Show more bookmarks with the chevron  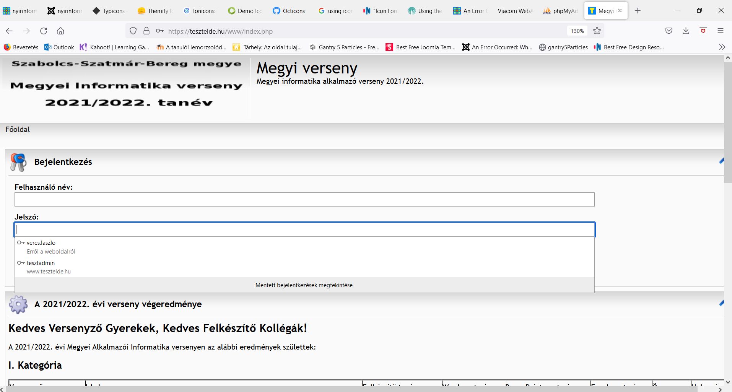pyautogui.click(x=722, y=47)
